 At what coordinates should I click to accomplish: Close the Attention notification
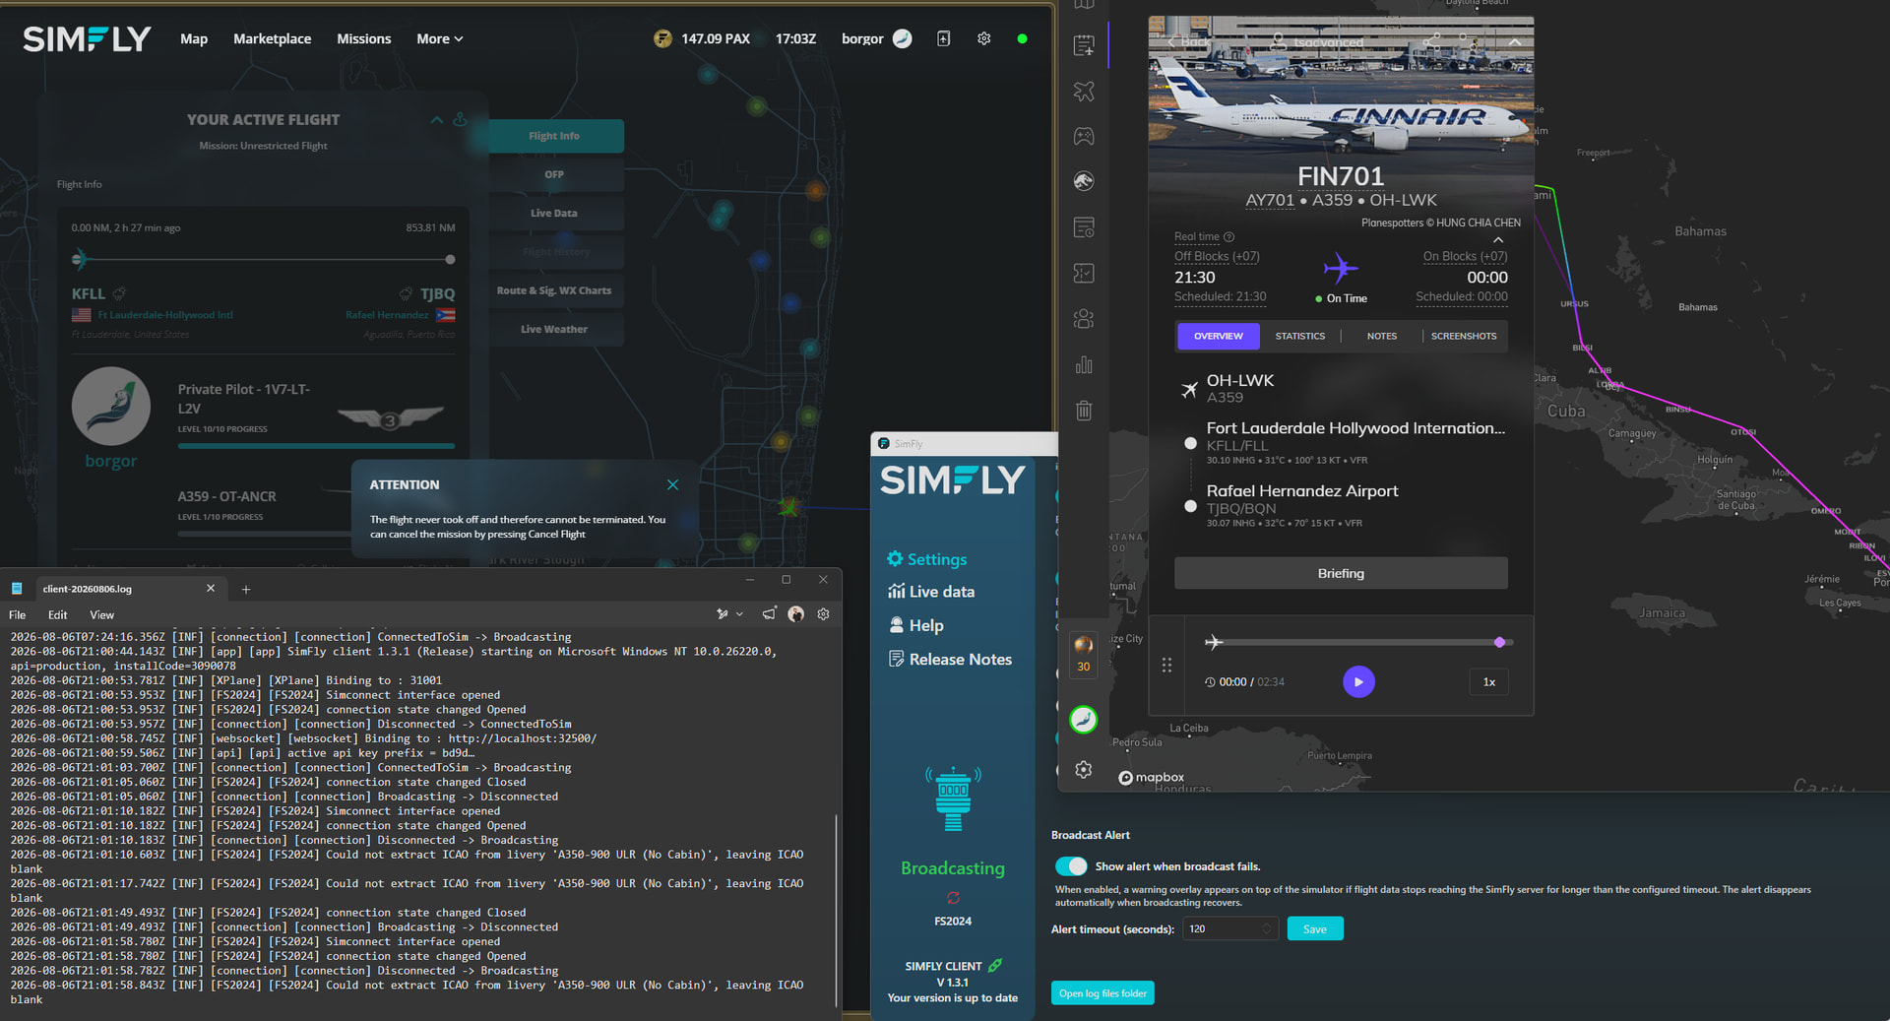672,484
